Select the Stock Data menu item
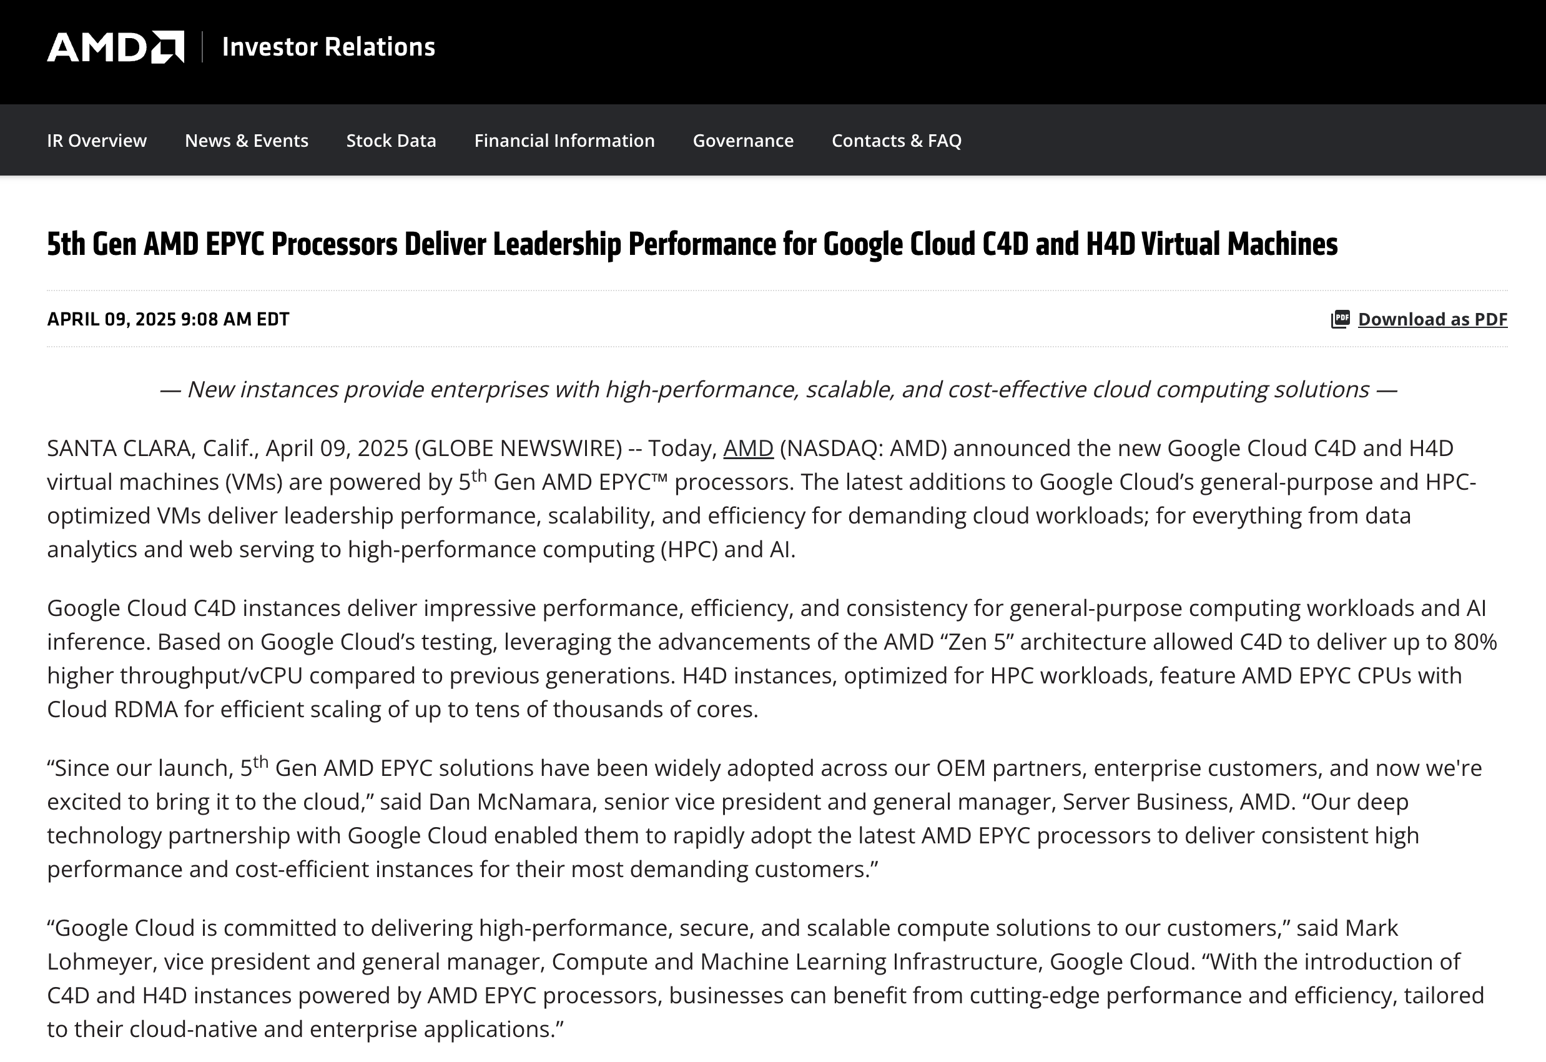 (x=391, y=141)
